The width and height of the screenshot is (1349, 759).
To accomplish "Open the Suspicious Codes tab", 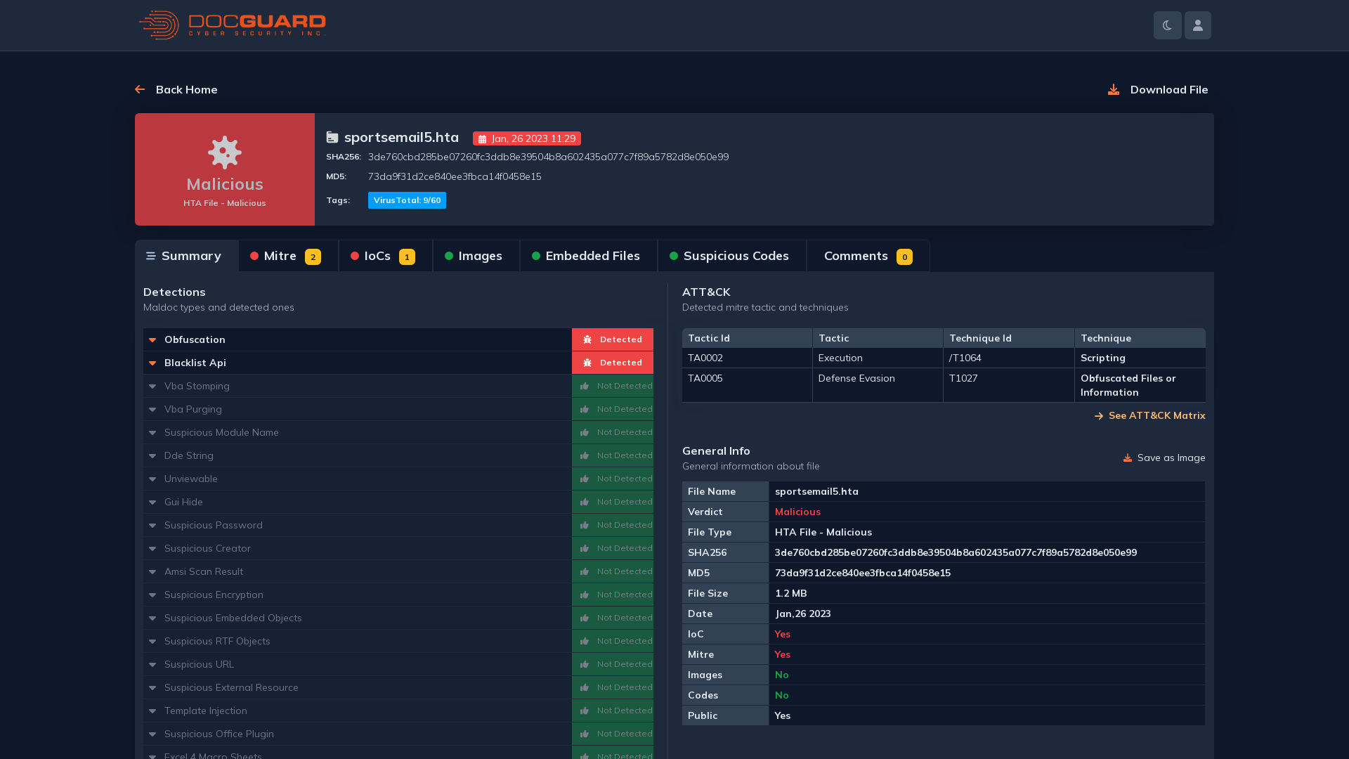I will pyautogui.click(x=731, y=256).
